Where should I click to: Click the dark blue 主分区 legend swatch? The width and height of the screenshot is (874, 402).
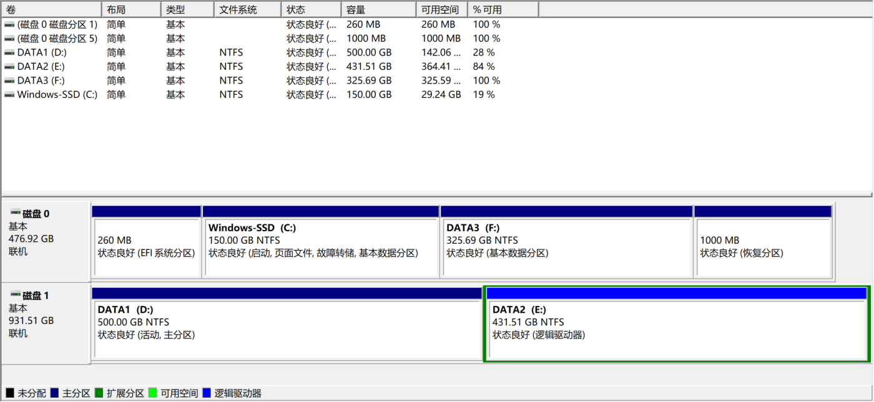click(x=55, y=393)
